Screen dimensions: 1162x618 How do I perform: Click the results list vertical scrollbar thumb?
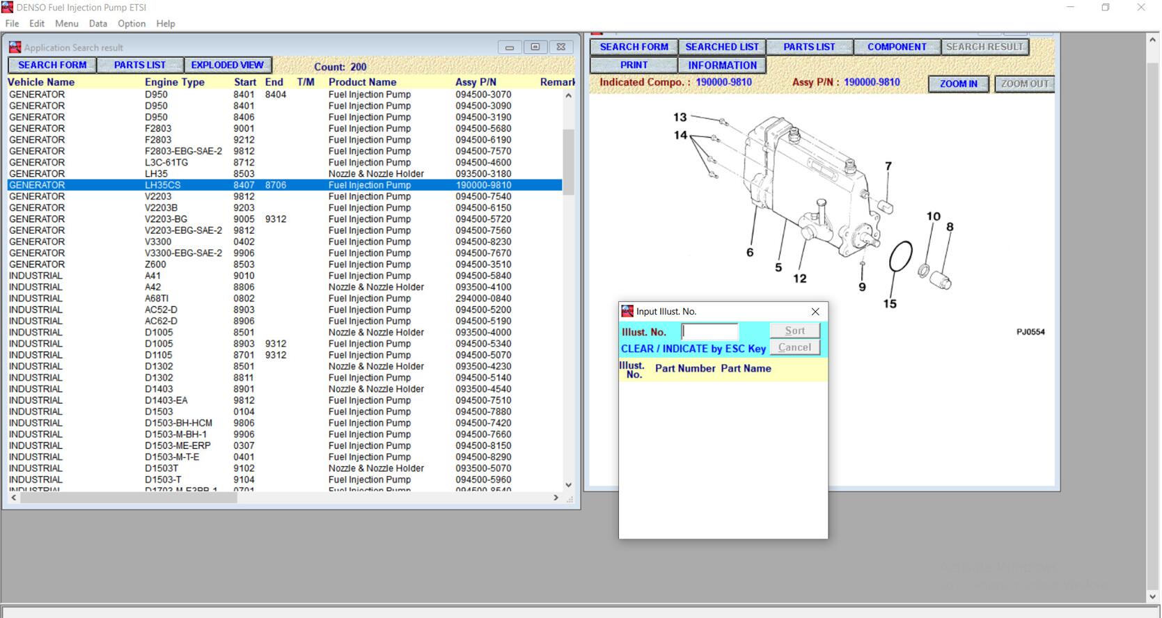[x=568, y=161]
